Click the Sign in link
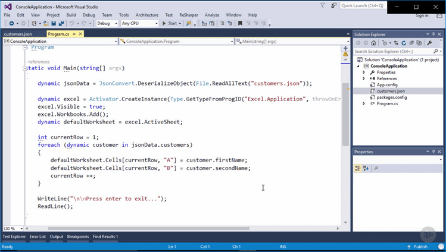Image resolution: width=446 pixels, height=252 pixels. [422, 15]
